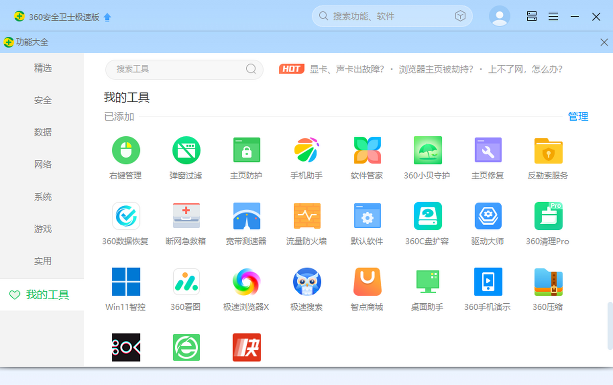The height and width of the screenshot is (385, 613).
Task: Open the hamburger main menu
Action: [553, 16]
